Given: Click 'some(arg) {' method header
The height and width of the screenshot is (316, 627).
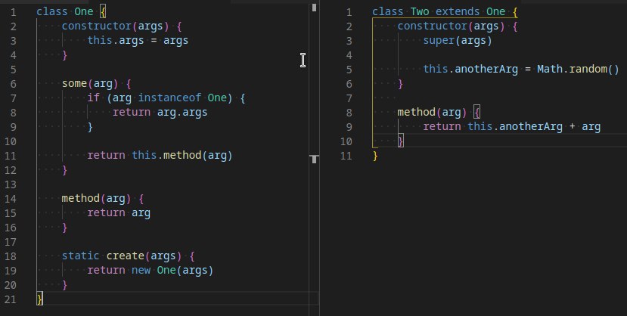Looking at the screenshot, I should [96, 84].
